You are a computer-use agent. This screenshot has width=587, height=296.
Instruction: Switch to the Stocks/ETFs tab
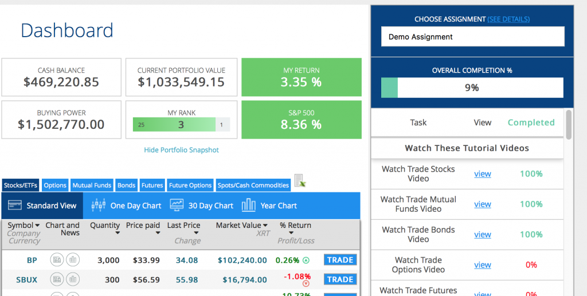[x=20, y=185]
